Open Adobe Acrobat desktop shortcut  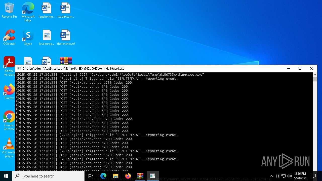tap(9, 66)
